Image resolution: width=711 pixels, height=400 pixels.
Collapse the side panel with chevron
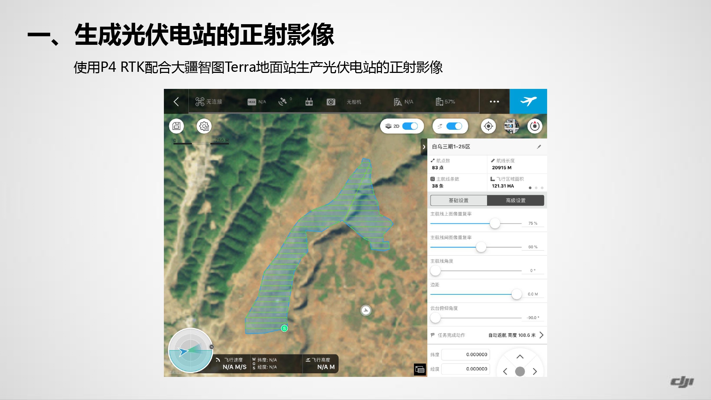click(x=424, y=147)
